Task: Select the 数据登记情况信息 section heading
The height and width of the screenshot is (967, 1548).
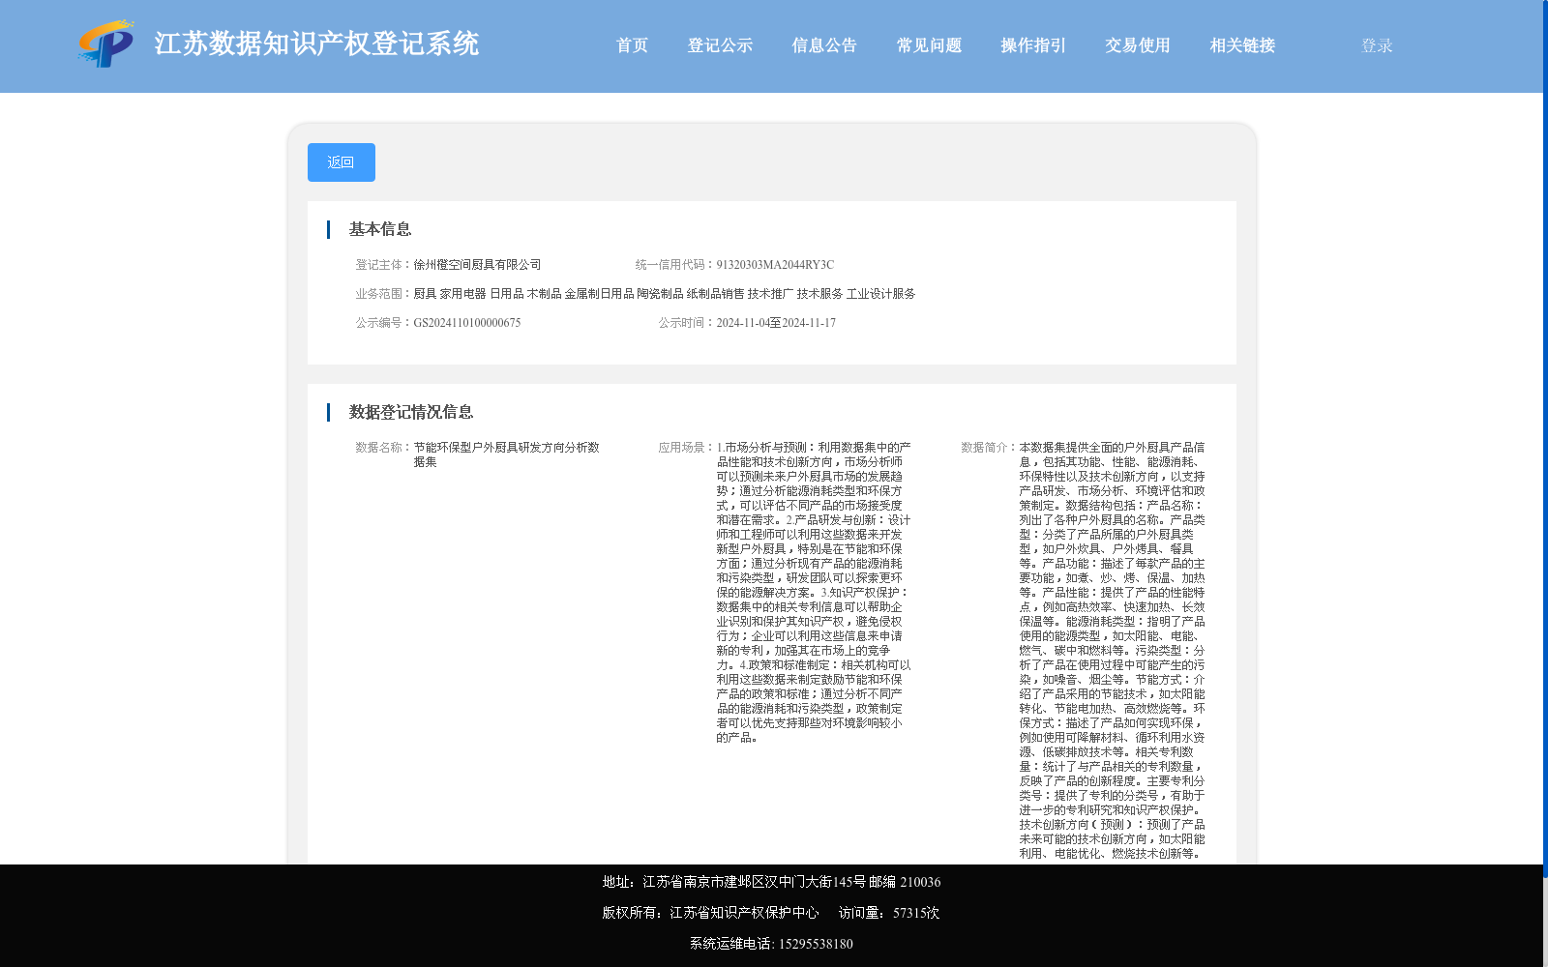Action: click(411, 412)
